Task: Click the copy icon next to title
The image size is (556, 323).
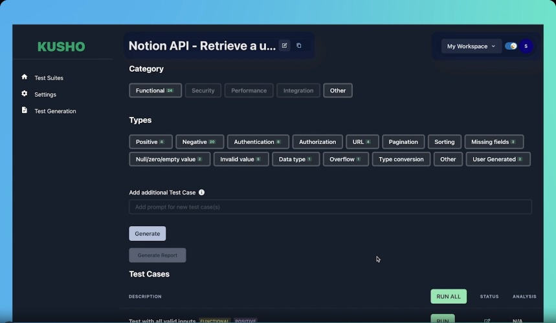Action: click(299, 46)
